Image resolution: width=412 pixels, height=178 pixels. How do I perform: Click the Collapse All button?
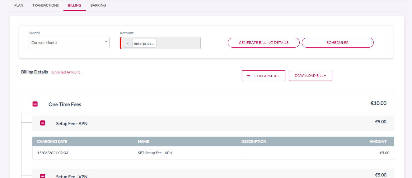click(x=263, y=76)
